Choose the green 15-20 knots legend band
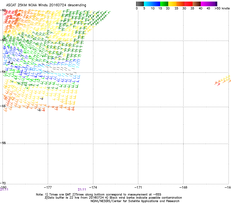Screen dimensions: 231x203 164,4
